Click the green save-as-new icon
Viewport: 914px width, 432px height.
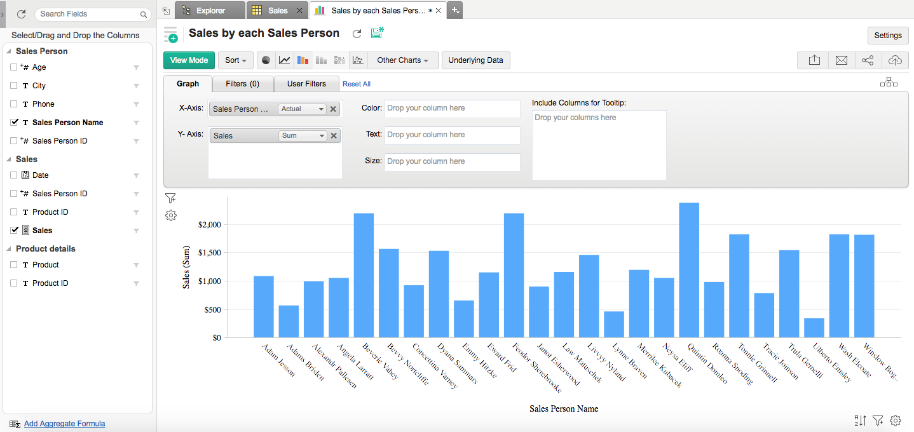(x=378, y=32)
